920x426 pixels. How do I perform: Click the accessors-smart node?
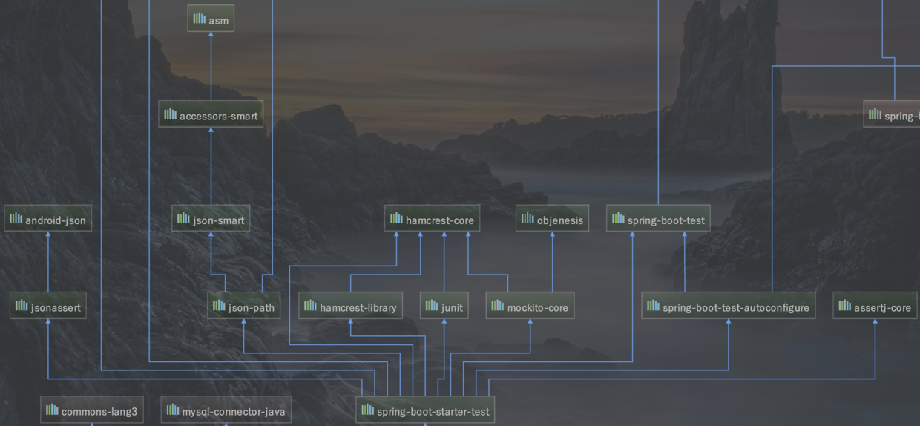click(211, 115)
